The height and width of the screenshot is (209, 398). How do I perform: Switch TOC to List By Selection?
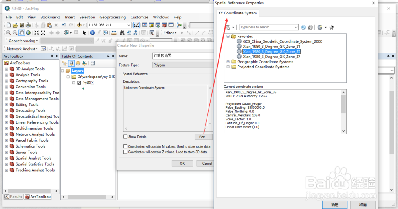click(84, 63)
